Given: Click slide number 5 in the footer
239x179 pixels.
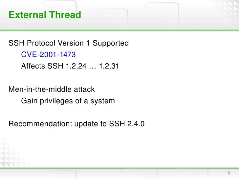Looking at the screenshot, I should click(229, 173).
